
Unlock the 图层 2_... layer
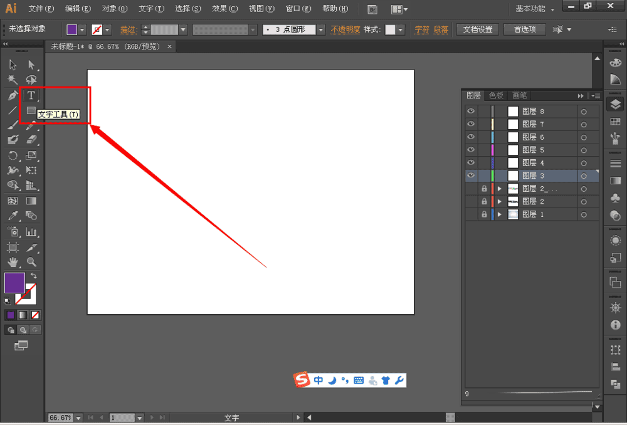coord(484,188)
